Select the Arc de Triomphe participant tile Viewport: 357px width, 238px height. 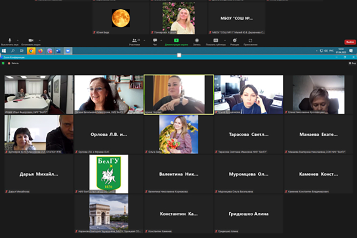(109, 213)
